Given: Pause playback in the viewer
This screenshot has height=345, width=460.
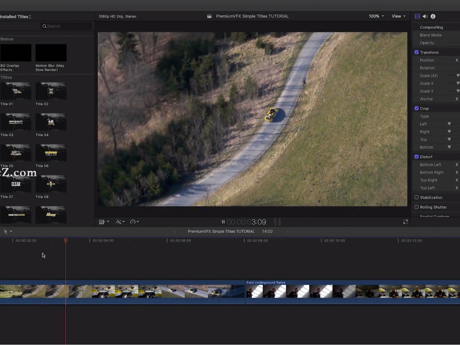Looking at the screenshot, I should (223, 221).
